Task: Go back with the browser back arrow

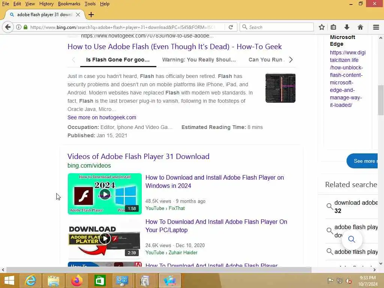Action: [x=8, y=27]
